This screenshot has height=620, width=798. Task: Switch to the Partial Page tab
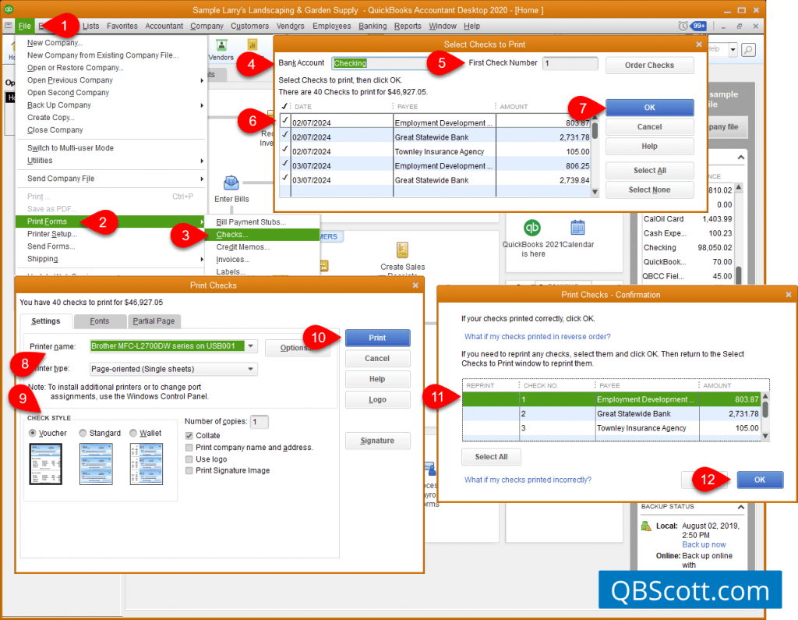click(154, 321)
